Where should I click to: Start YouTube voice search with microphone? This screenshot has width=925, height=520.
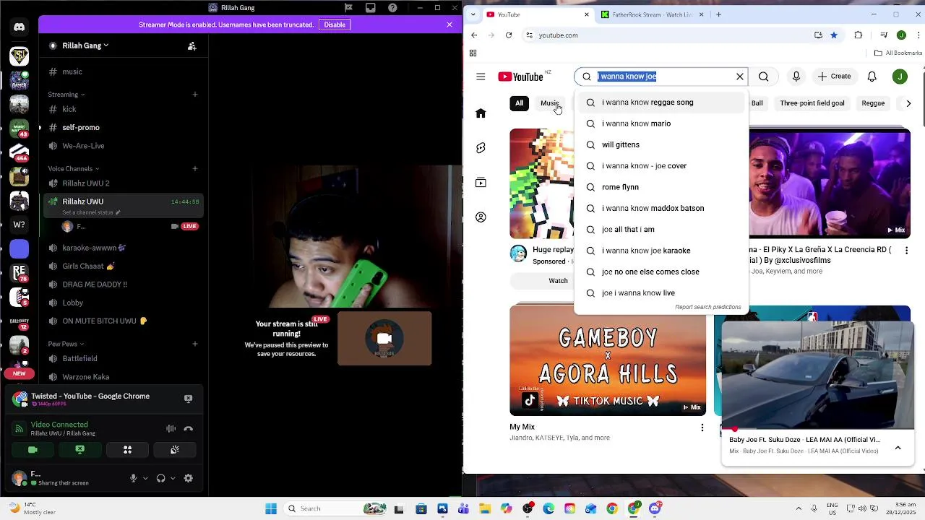[x=796, y=77]
